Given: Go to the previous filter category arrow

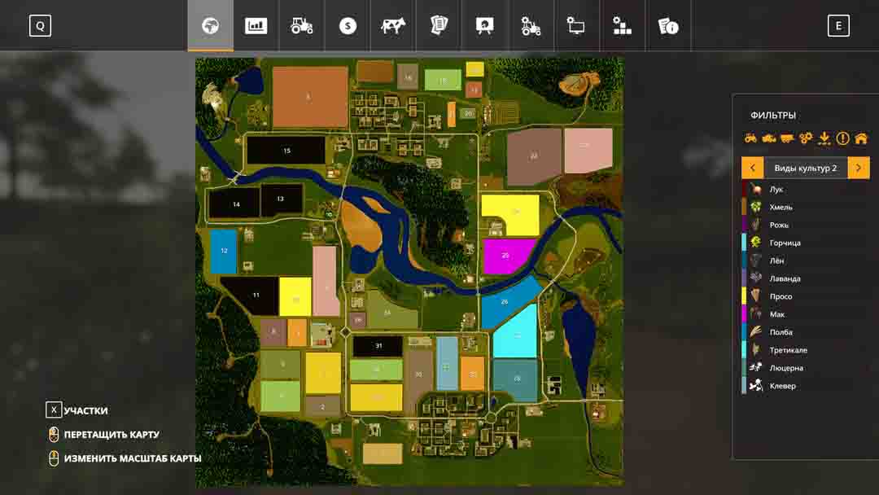Looking at the screenshot, I should [x=752, y=169].
